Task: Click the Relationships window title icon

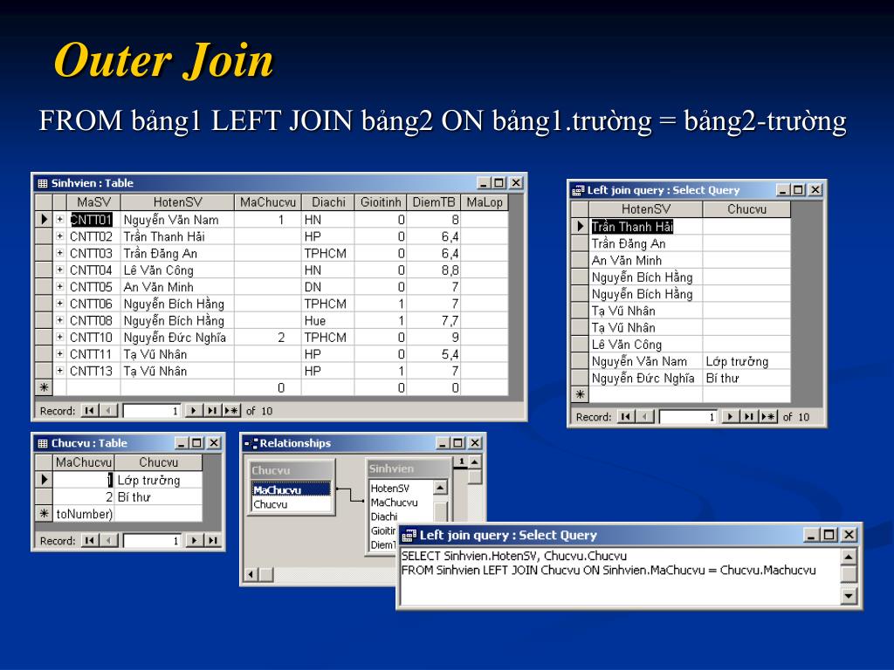Action: [x=251, y=443]
